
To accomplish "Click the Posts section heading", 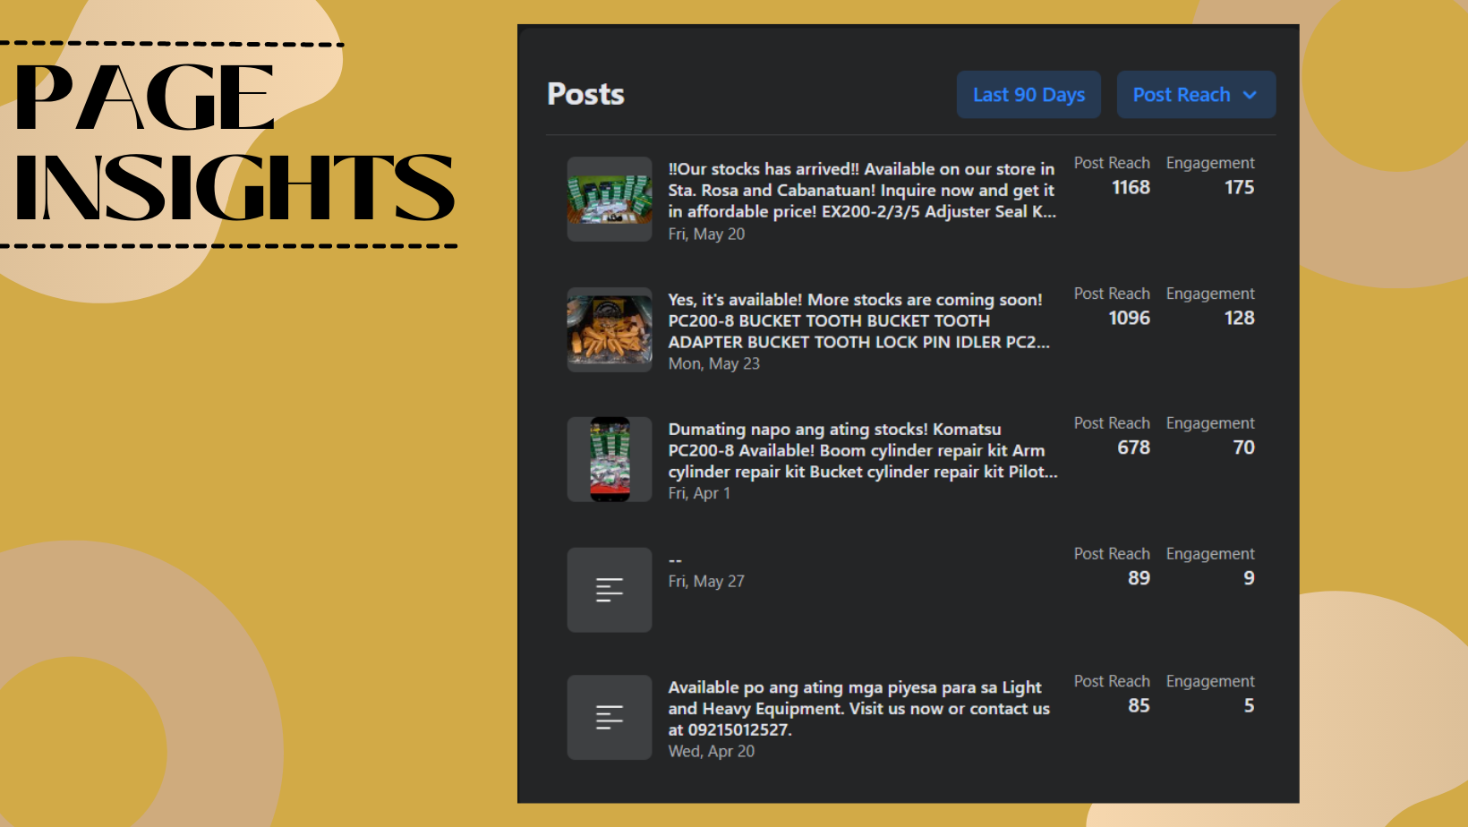I will pos(585,94).
